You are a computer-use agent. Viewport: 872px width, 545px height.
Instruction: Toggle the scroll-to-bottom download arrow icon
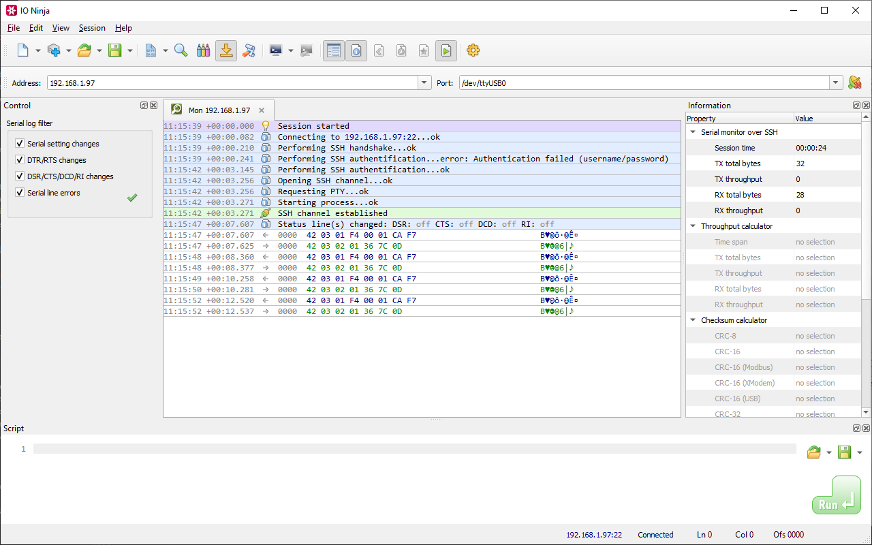tap(226, 50)
